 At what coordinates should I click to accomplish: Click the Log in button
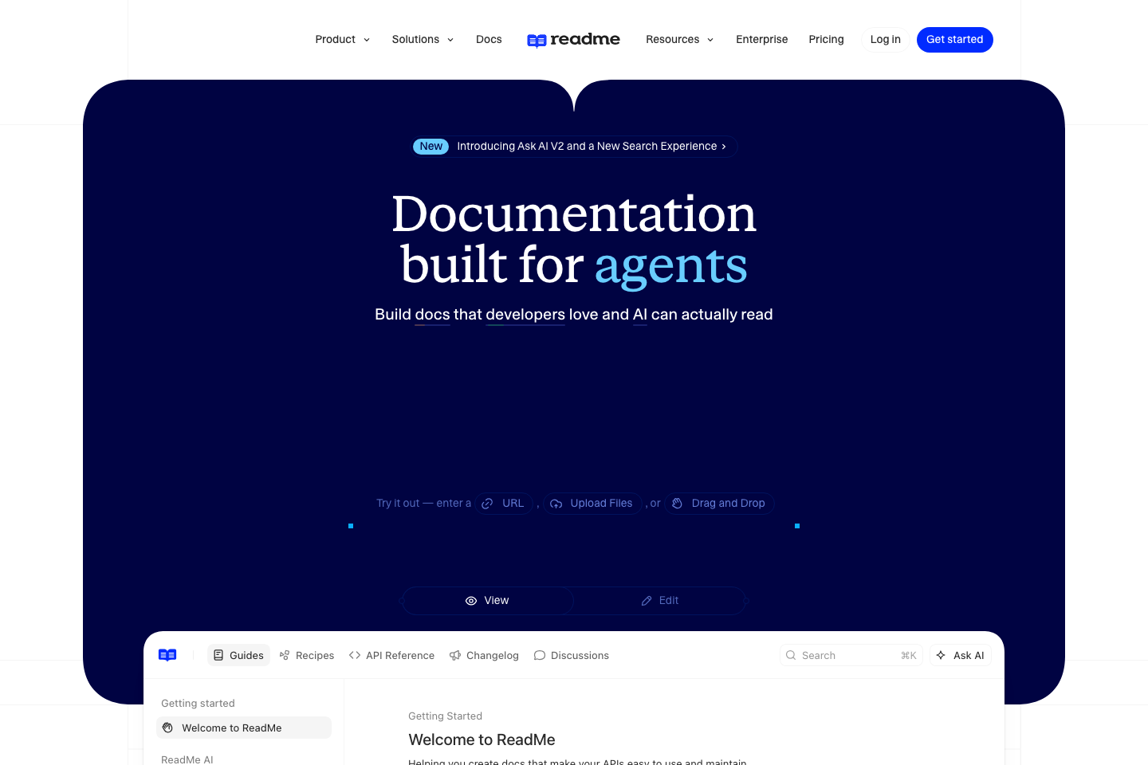point(885,40)
